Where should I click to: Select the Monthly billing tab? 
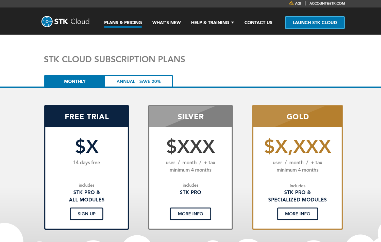coord(75,81)
